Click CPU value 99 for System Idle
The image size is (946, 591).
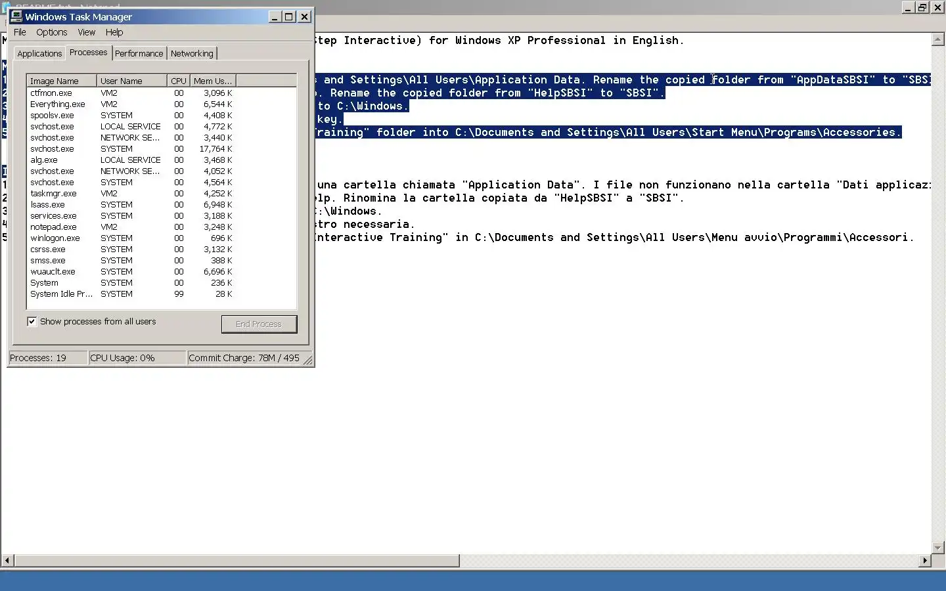[x=179, y=294]
